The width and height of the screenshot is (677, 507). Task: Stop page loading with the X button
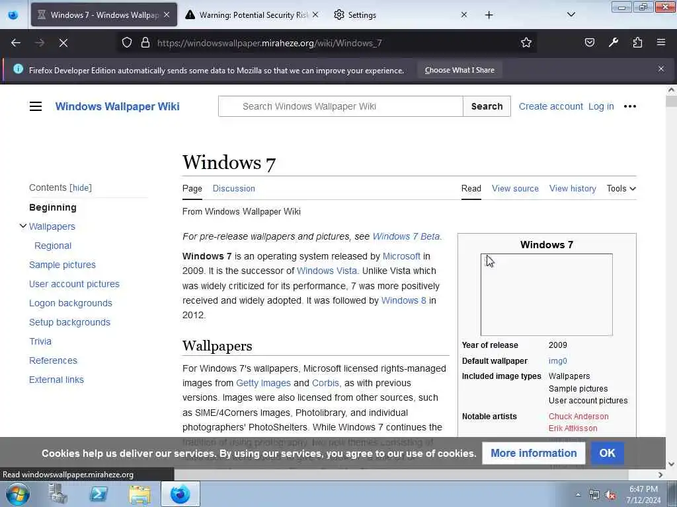[63, 43]
